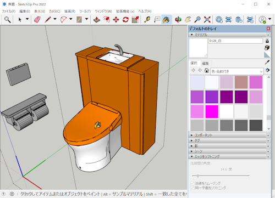Switch to the 選択 tab in materials
This screenshot has height=198, width=275.
click(194, 63)
